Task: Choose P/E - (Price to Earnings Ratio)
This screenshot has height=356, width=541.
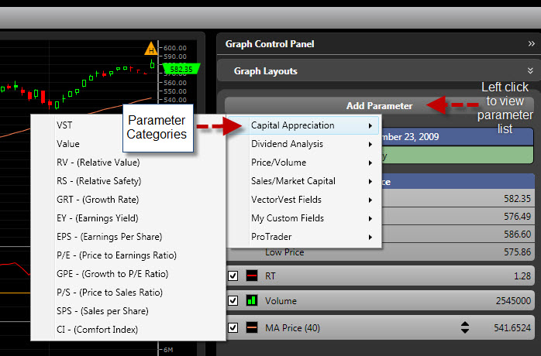Action: pyautogui.click(x=116, y=255)
